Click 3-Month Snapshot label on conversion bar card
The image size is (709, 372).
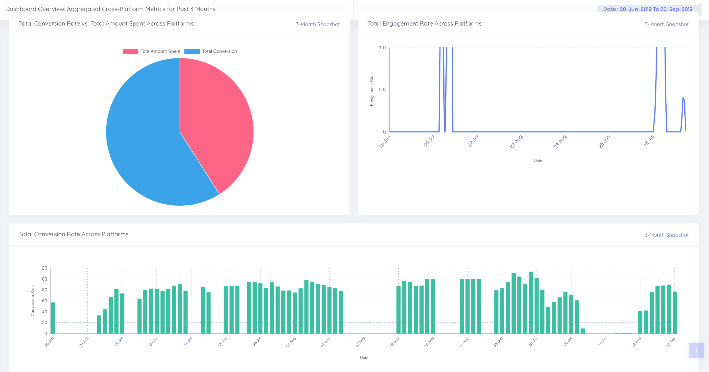tap(666, 235)
